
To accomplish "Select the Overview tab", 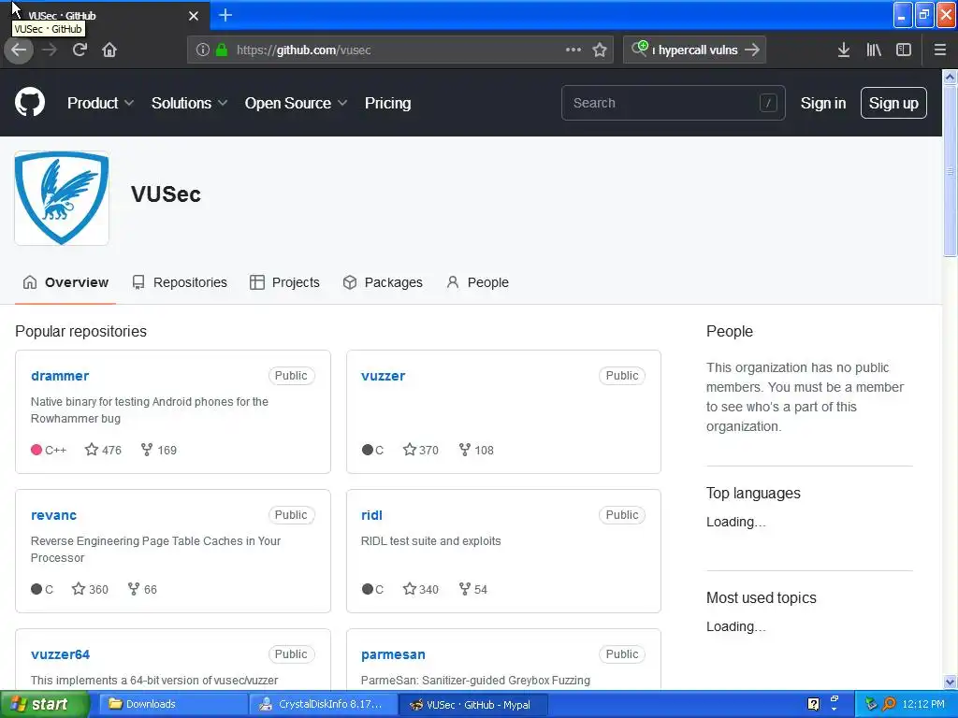I will [65, 282].
